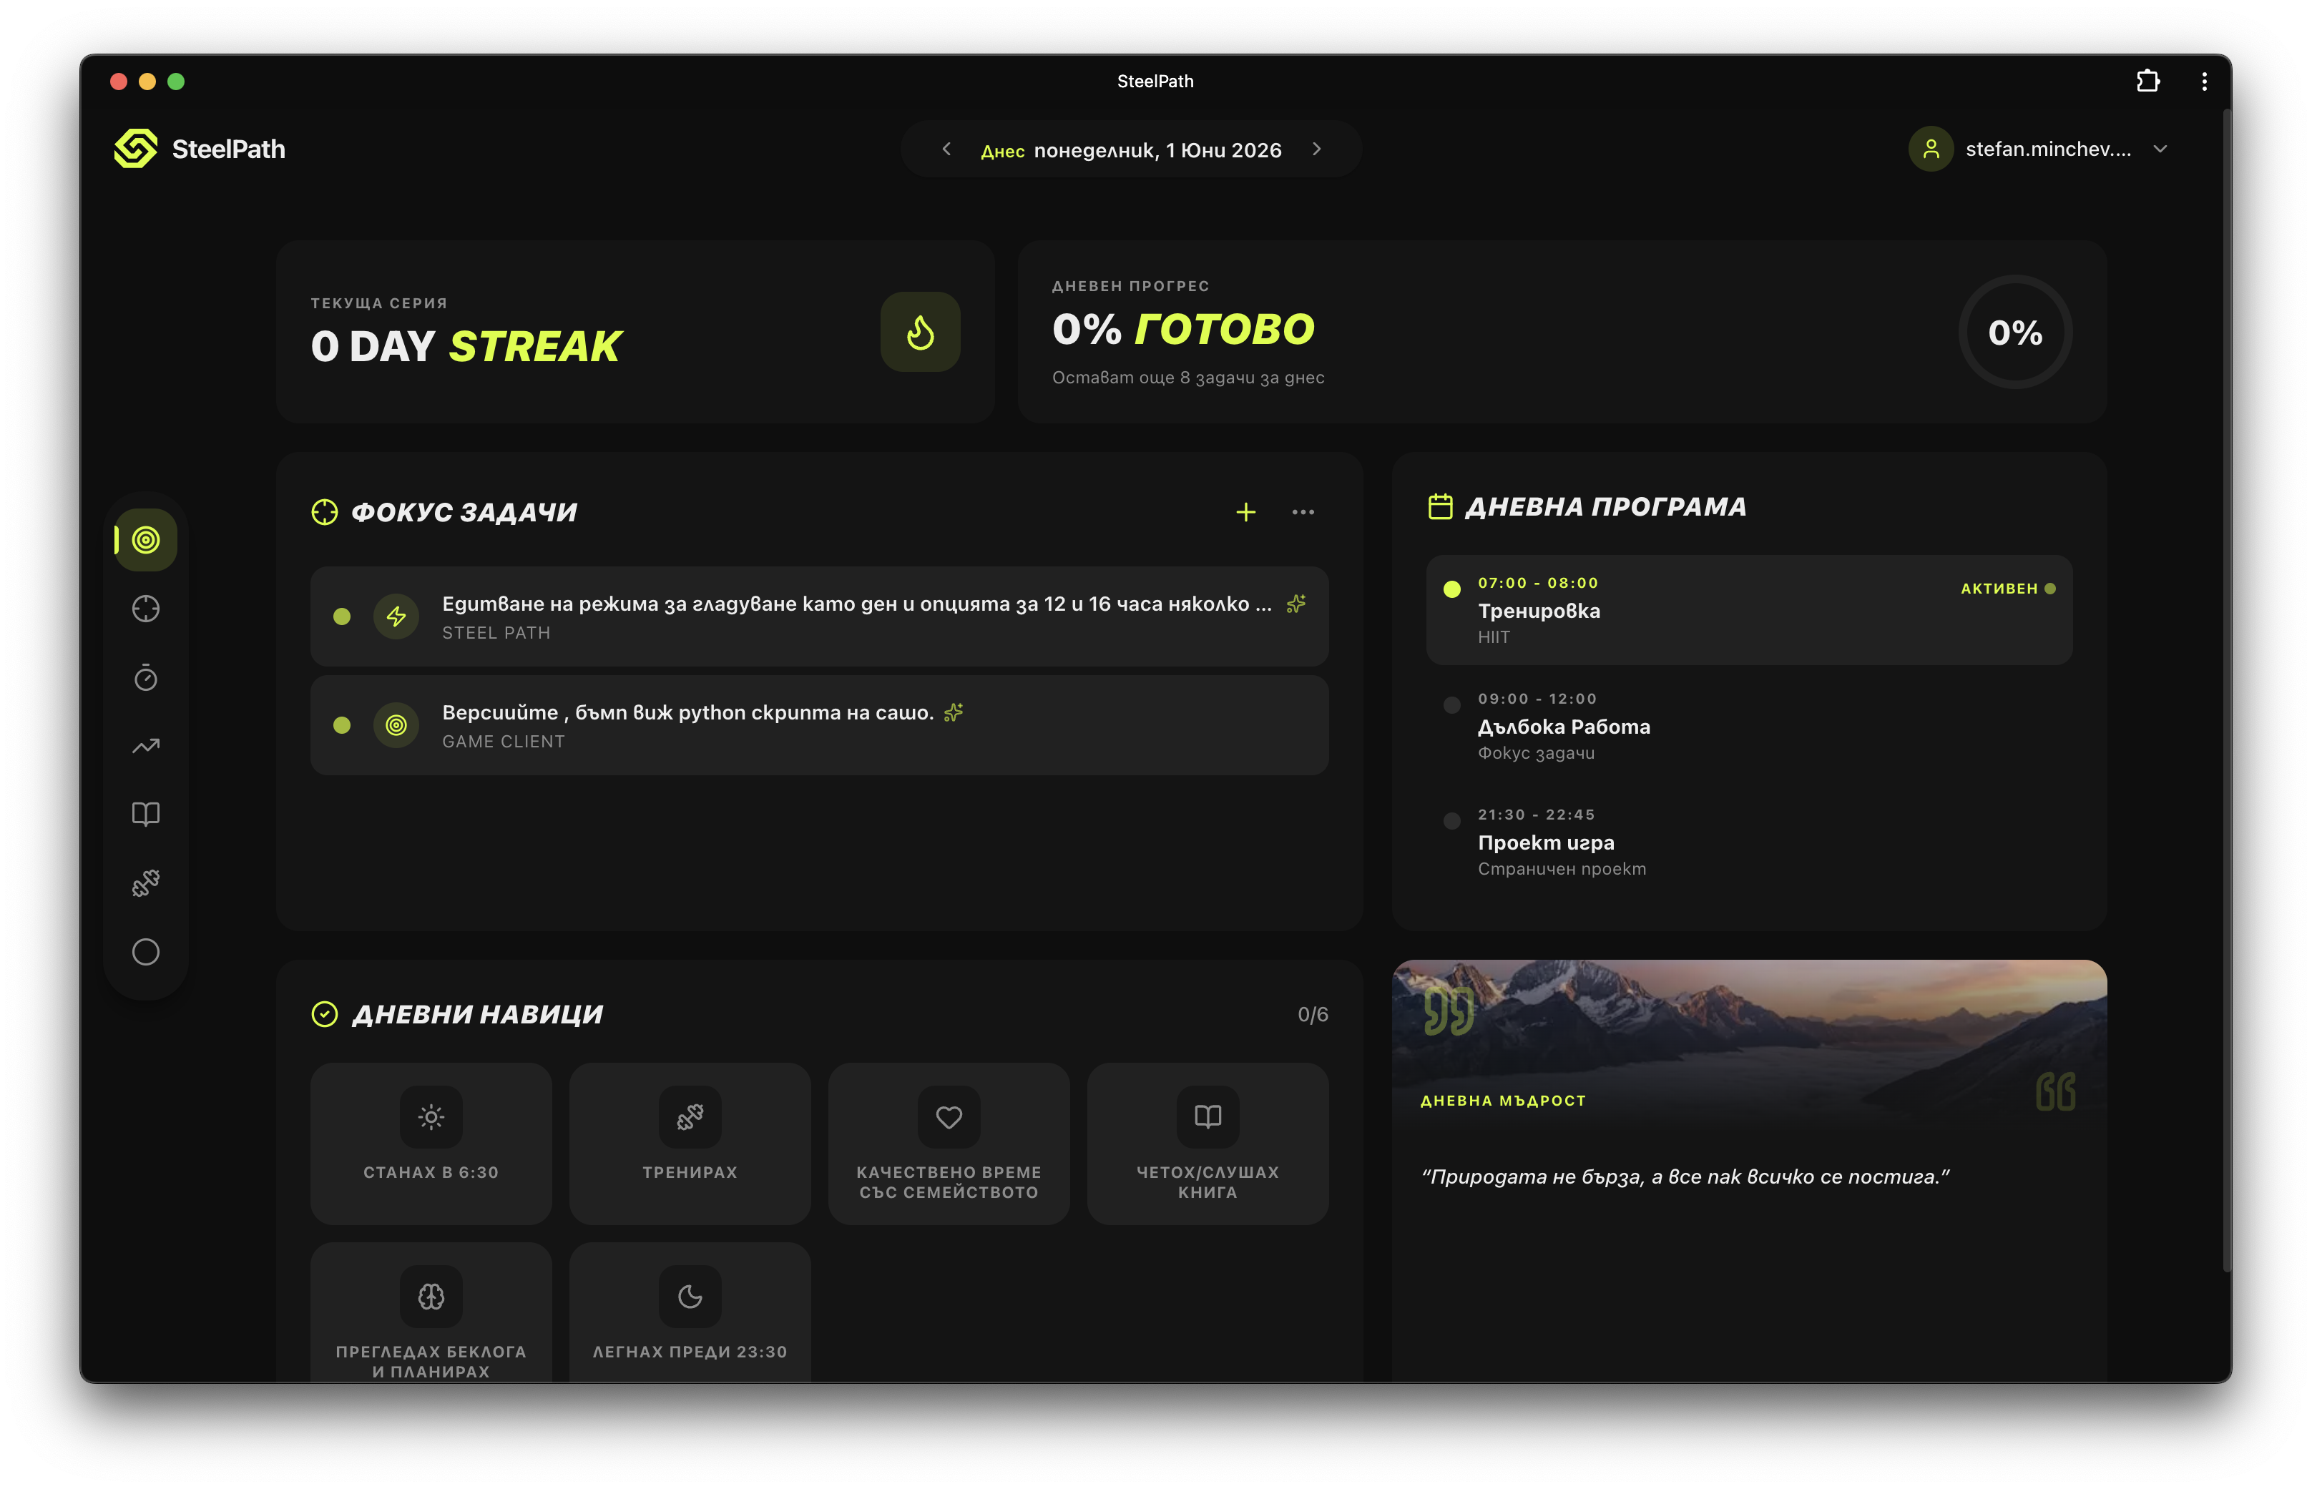This screenshot has width=2312, height=1489.
Task: Go to previous day arrow
Action: [946, 149]
